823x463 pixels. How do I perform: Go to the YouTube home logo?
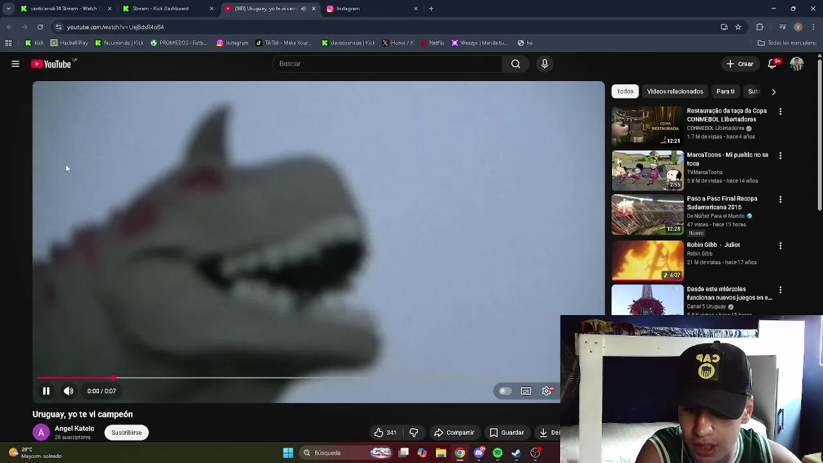pos(51,64)
